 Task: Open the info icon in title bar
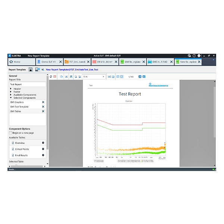coord(199,56)
